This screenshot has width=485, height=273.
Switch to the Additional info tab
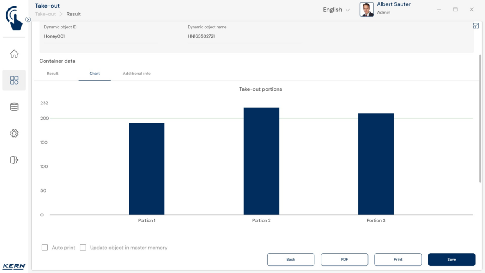[137, 74]
